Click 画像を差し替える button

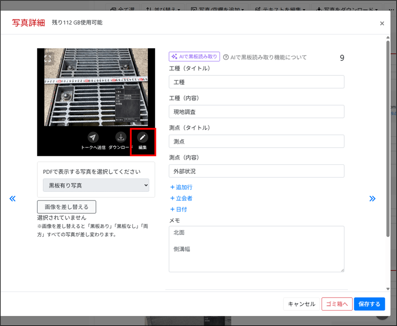tap(67, 207)
